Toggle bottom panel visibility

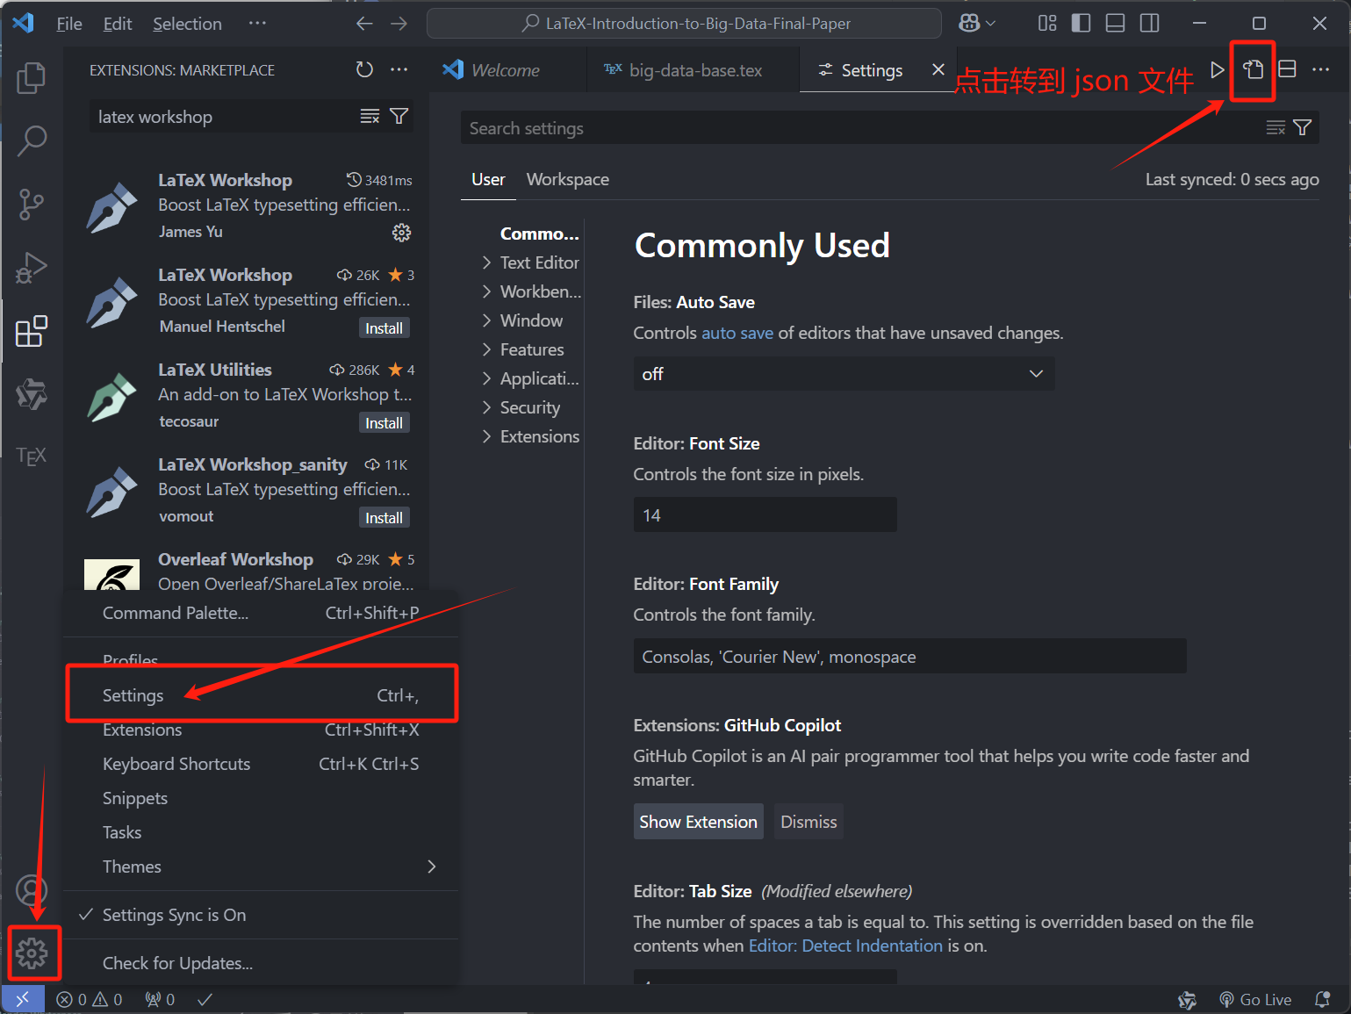coord(1116,24)
